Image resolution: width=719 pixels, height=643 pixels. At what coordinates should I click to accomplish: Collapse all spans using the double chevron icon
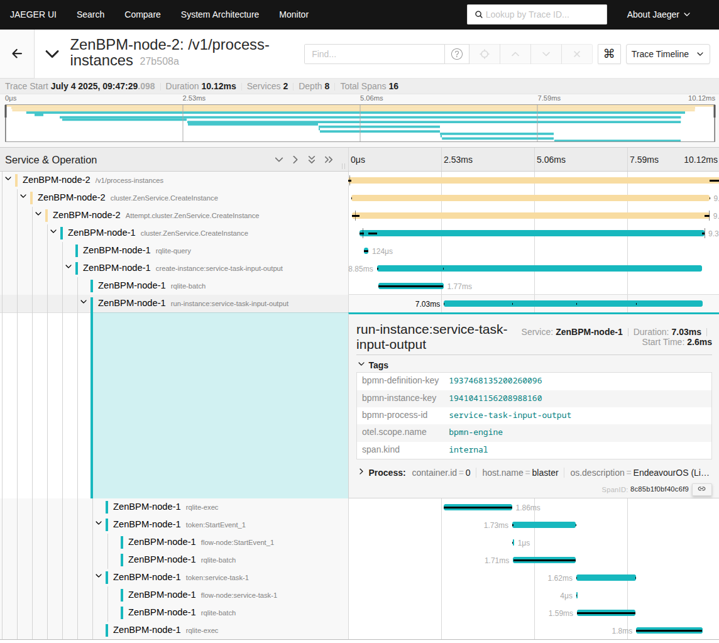point(312,160)
